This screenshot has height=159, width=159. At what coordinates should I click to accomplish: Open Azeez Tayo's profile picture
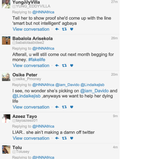pyautogui.click(x=6, y=118)
